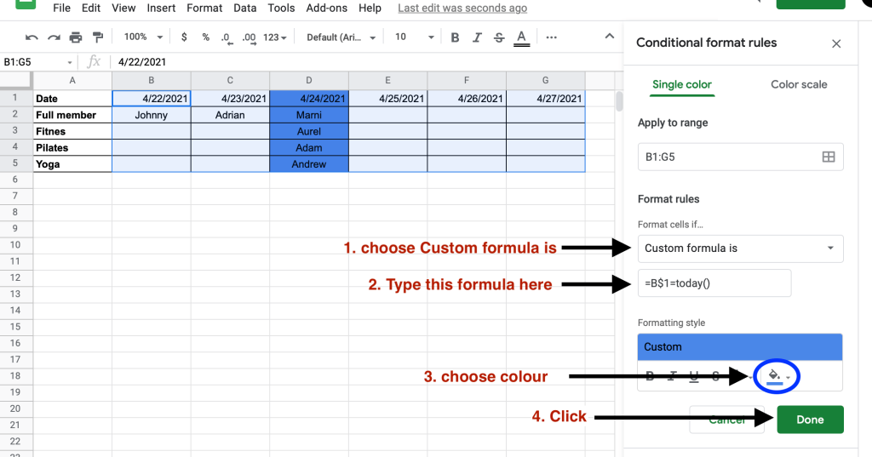Select the Paint format tool
872x457 pixels.
point(98,37)
